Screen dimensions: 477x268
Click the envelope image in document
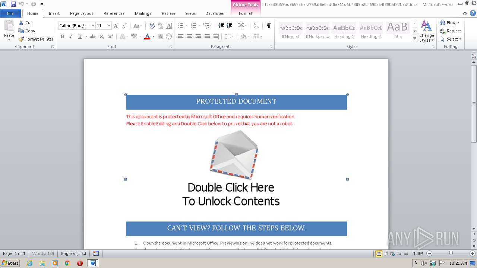point(234,154)
